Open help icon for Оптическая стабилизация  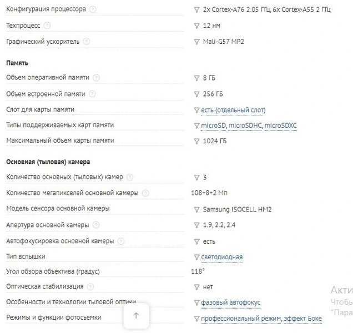pyautogui.click(x=90, y=286)
